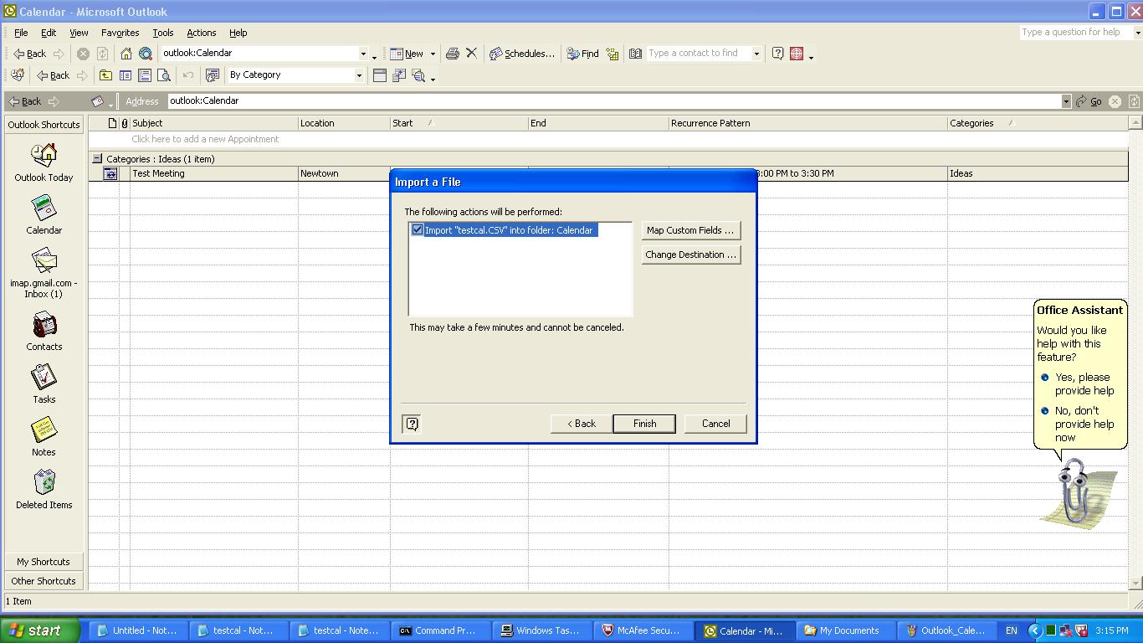Collapse the Categories: Ideas group
The height and width of the screenshot is (643, 1143).
coord(97,159)
